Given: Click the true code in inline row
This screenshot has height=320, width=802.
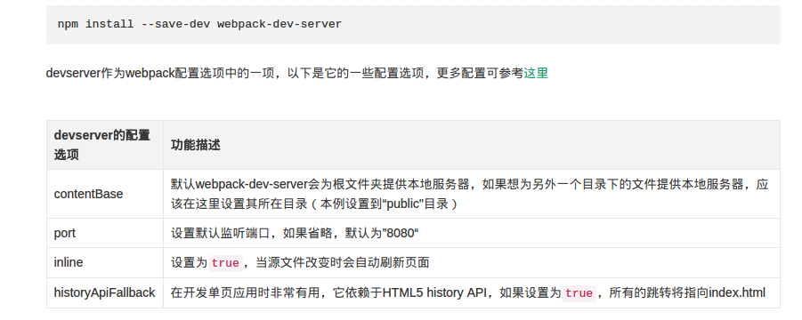Looking at the screenshot, I should click(x=225, y=263).
